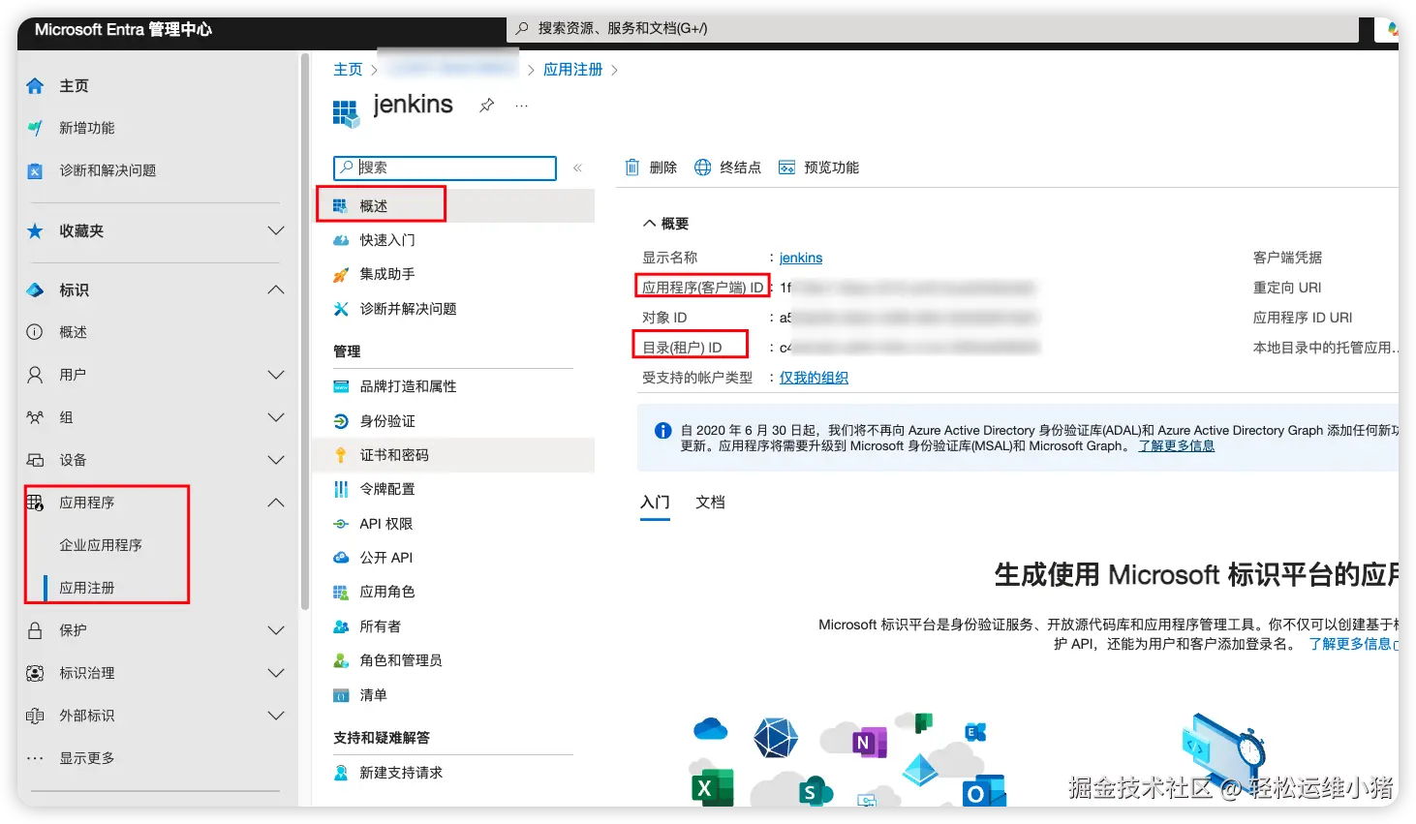The height and width of the screenshot is (824, 1416).
Task: Click the 重定向 URI label
Action: click(1287, 288)
